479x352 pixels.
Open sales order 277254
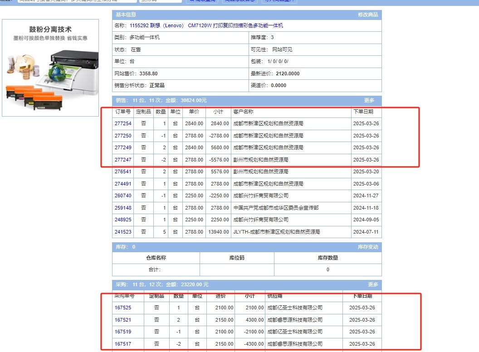click(123, 123)
